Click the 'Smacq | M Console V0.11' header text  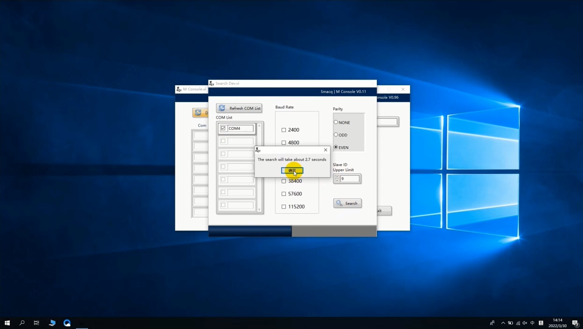pos(344,92)
